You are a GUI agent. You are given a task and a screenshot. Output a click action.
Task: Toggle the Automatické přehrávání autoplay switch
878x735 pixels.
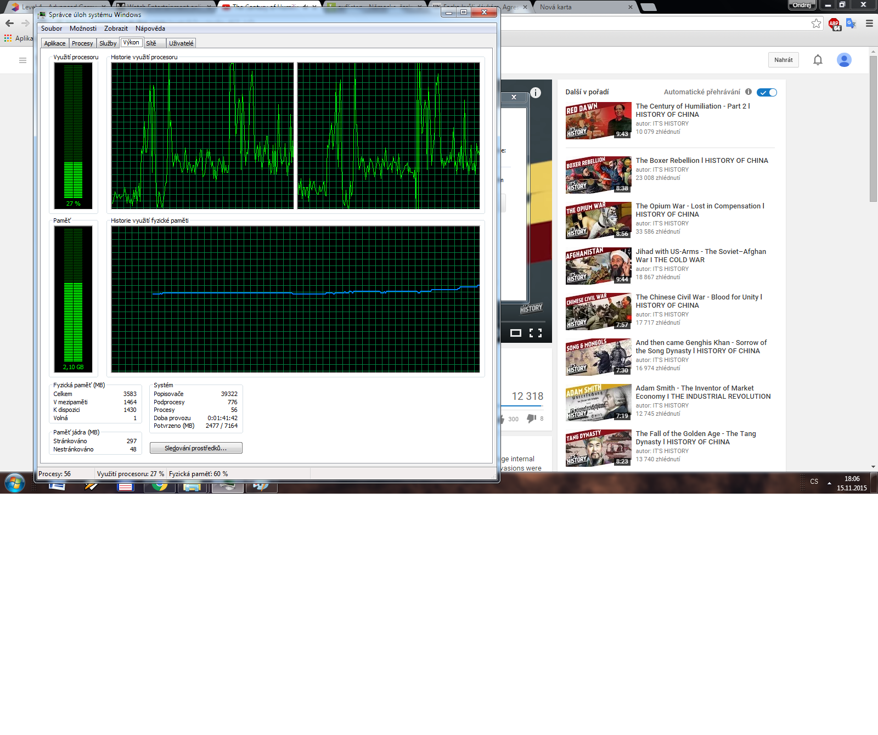[767, 92]
